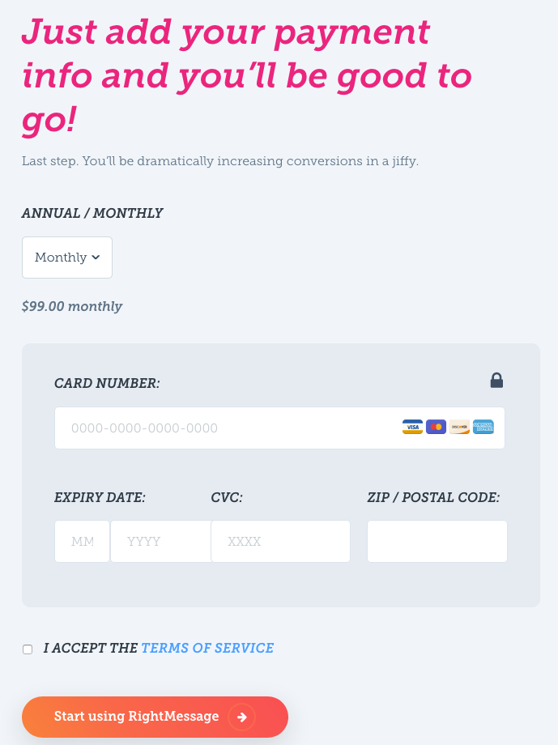The height and width of the screenshot is (745, 558).
Task: Click the Mastercard icon
Action: pos(436,427)
